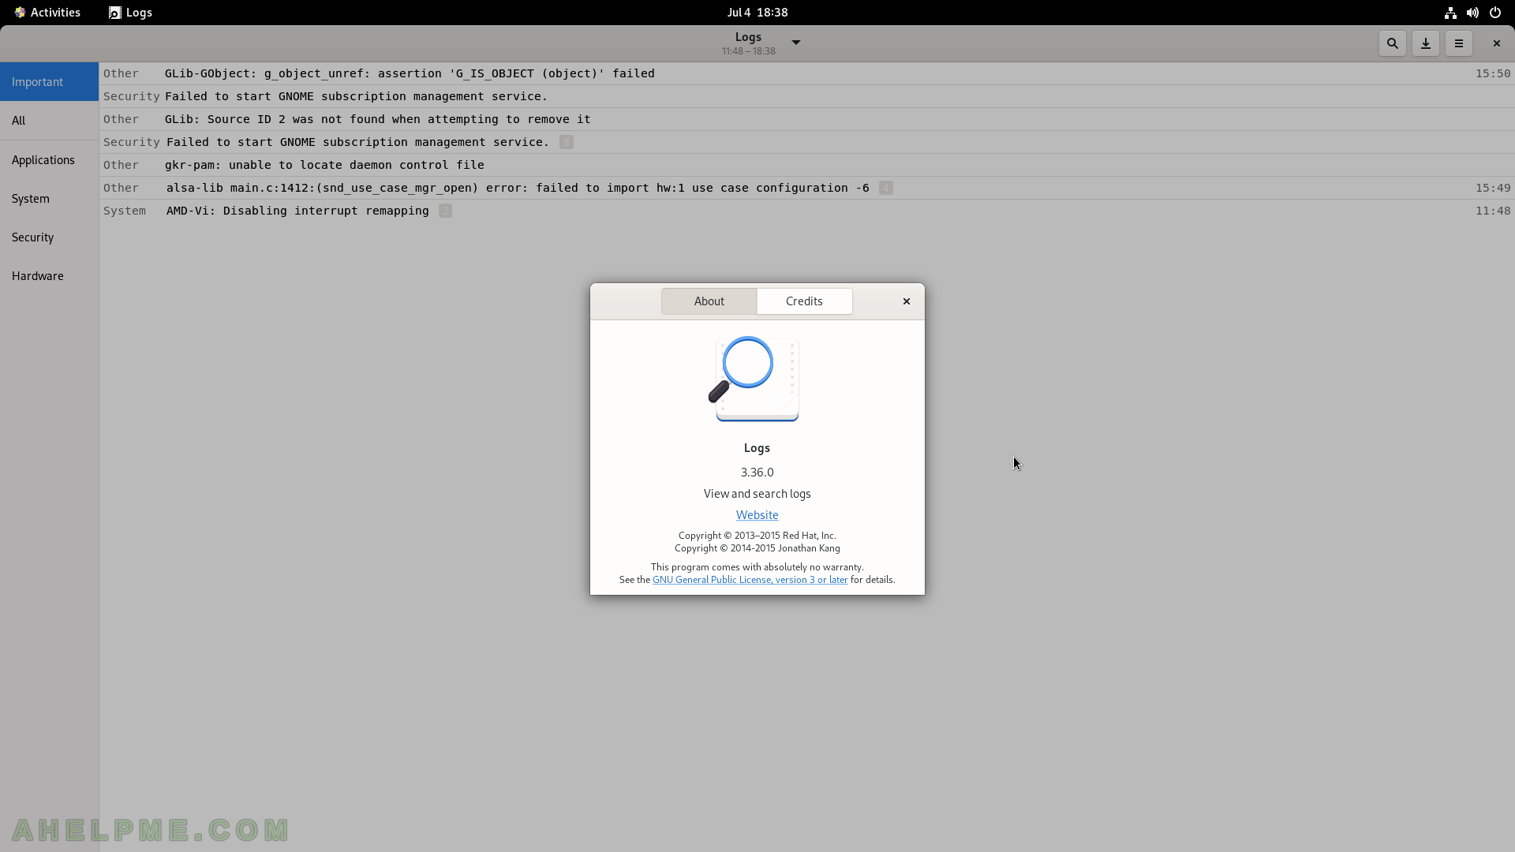Show System logs in sidebar
This screenshot has height=852, width=1515.
click(49, 199)
